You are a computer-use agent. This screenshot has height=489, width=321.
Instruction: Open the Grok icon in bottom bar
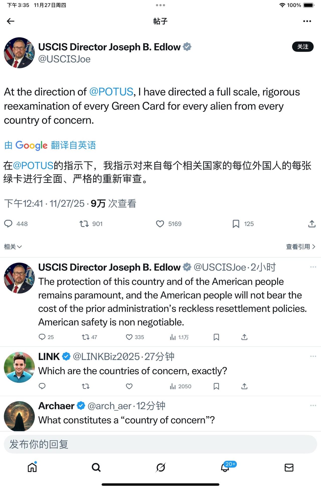(160, 467)
